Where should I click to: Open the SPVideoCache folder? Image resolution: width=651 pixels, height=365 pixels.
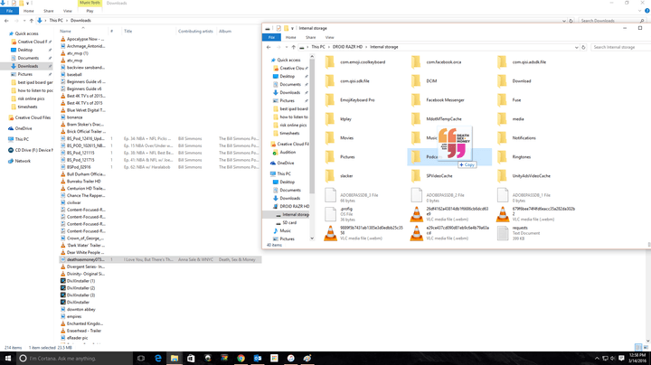pos(432,176)
